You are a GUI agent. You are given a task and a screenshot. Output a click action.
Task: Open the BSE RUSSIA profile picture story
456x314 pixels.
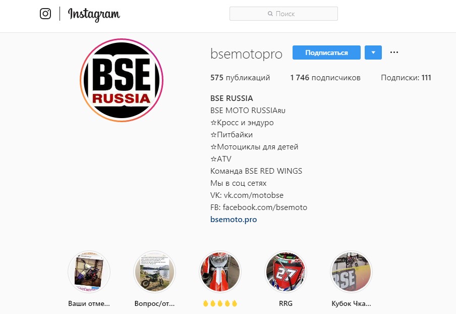(x=122, y=80)
